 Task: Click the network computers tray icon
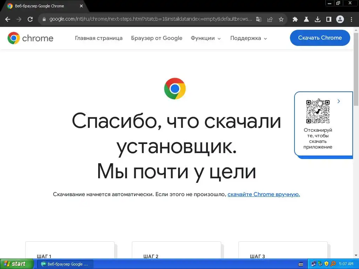tap(313, 264)
